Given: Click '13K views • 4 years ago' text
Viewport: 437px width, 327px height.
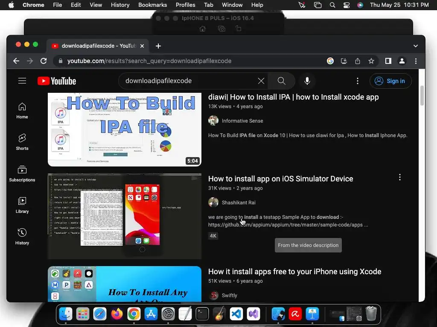Looking at the screenshot, I should click(x=235, y=106).
